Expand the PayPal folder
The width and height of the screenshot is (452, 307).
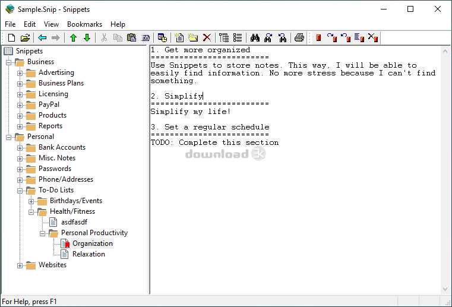[20, 105]
